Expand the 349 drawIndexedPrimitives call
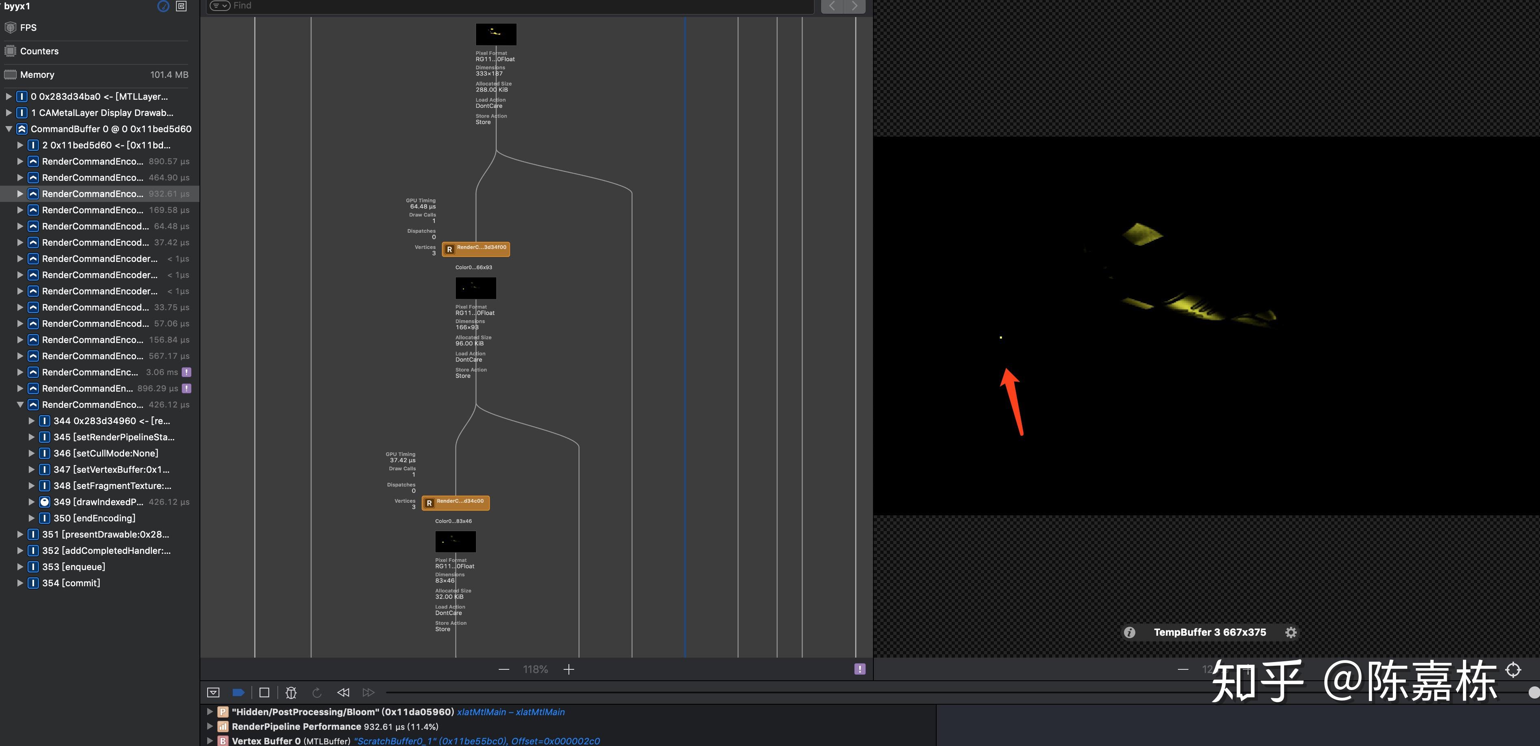This screenshot has width=1540, height=746. [32, 502]
